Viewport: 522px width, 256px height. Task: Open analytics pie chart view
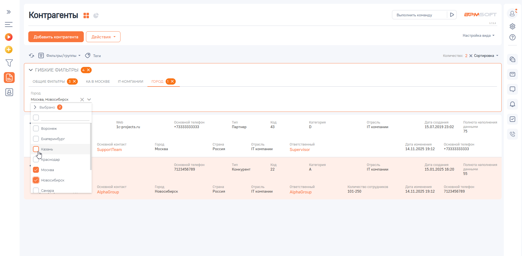(x=96, y=16)
